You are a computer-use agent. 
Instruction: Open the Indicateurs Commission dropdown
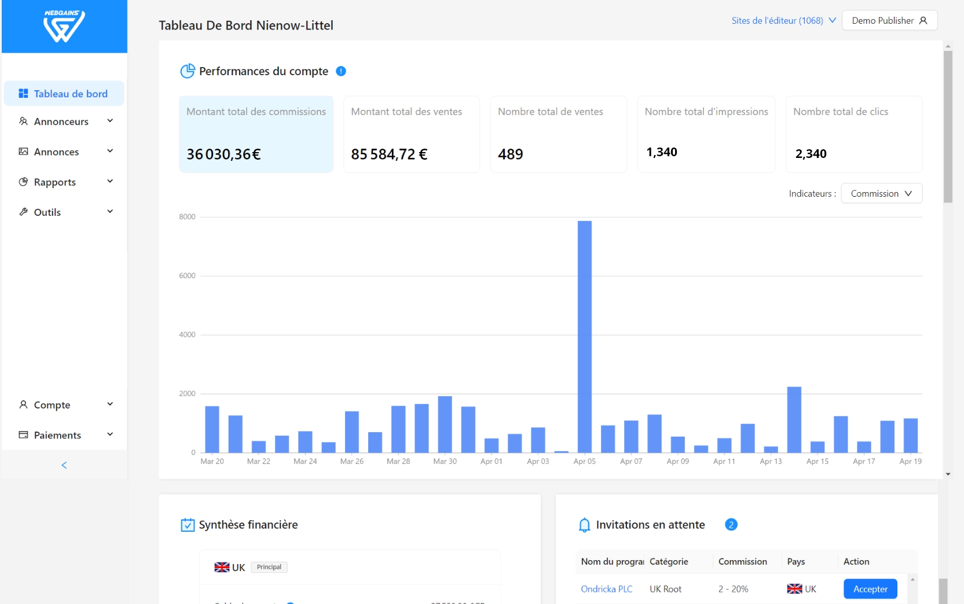(881, 193)
